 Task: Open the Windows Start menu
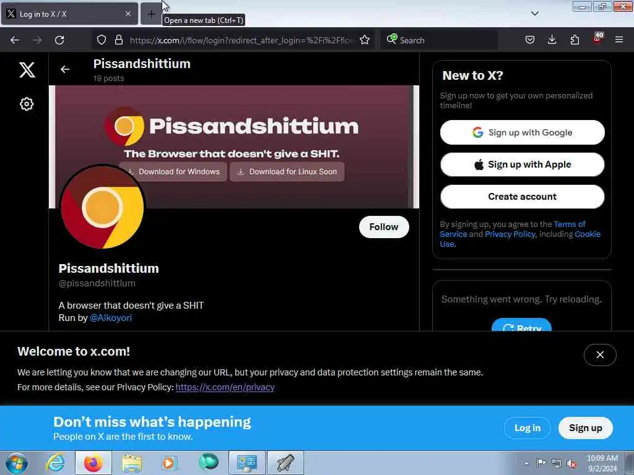coord(17,463)
